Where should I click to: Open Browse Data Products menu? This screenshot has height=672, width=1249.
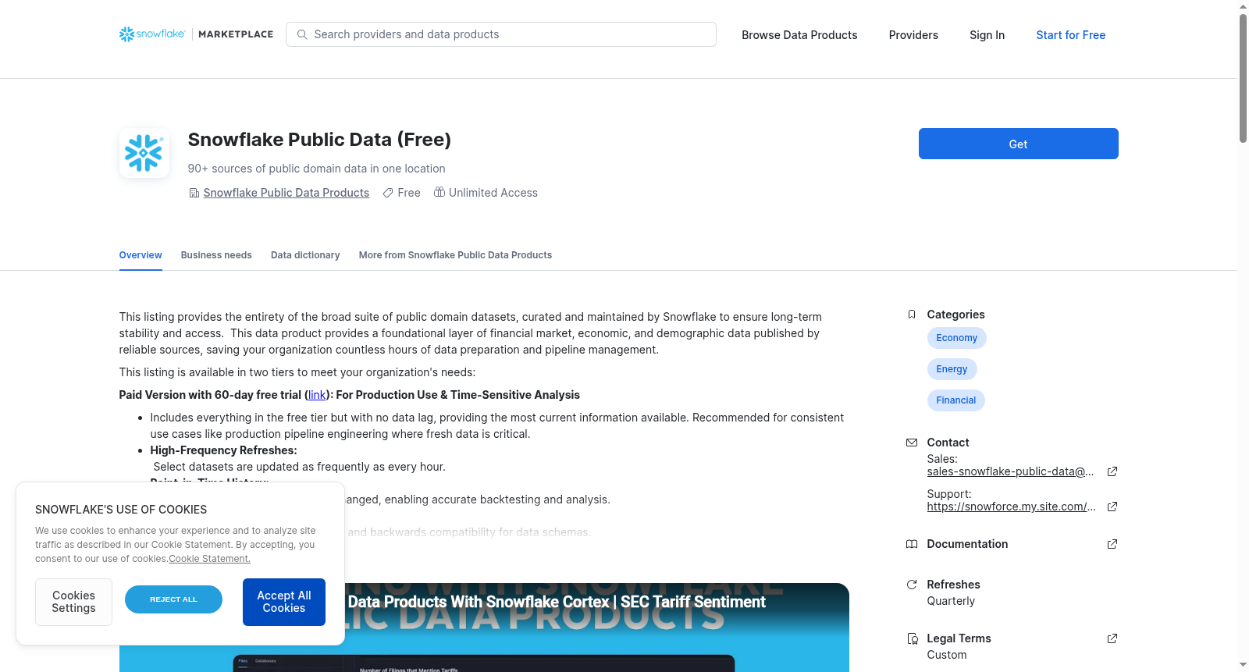pyautogui.click(x=799, y=35)
